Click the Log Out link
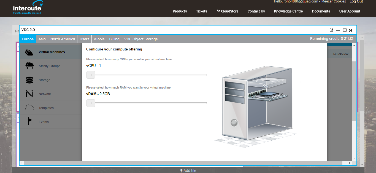 pos(356,2)
